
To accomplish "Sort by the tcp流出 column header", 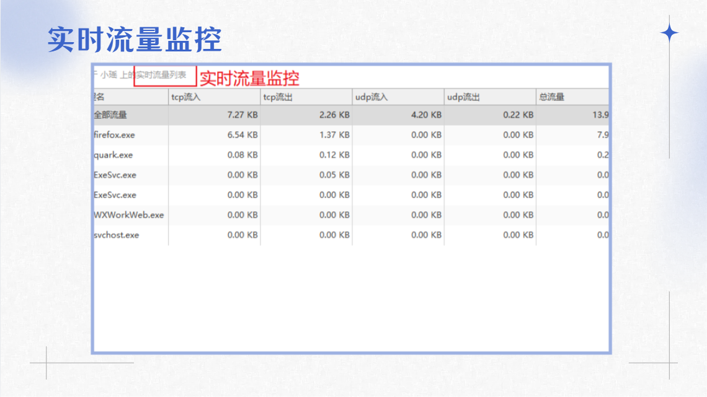I will (x=306, y=97).
